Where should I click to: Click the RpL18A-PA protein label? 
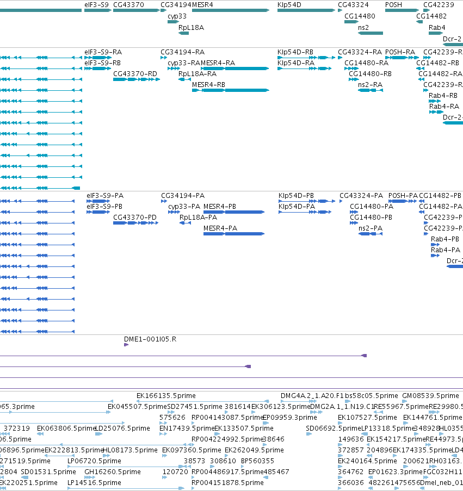[198, 217]
